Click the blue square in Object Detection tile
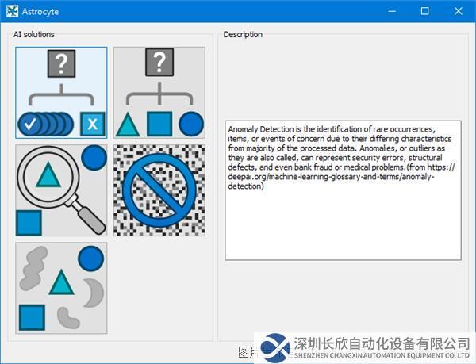 coord(29,222)
